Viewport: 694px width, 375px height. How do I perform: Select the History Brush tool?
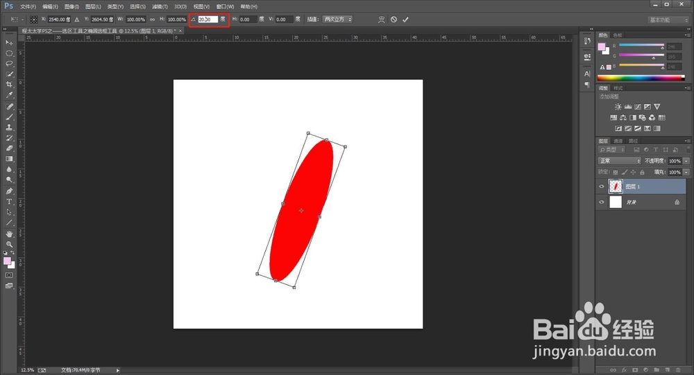click(x=9, y=138)
